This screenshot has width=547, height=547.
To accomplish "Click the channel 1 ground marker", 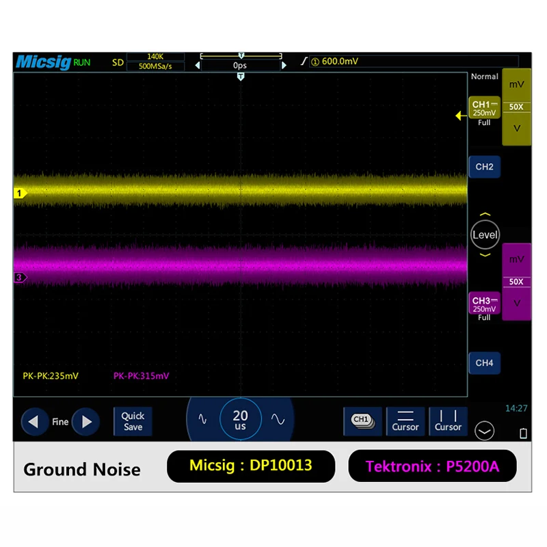I will 21,193.
